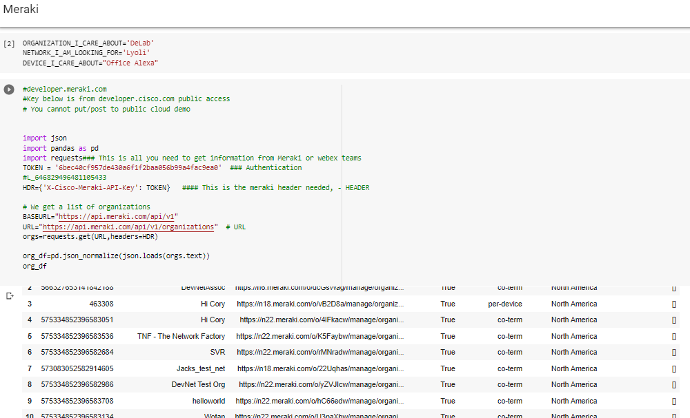Click the cell output toggle icon
The image size is (690, 418).
click(10, 296)
